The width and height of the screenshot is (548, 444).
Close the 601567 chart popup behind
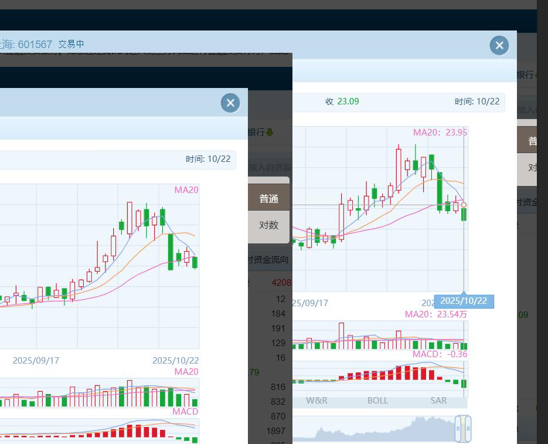(499, 46)
